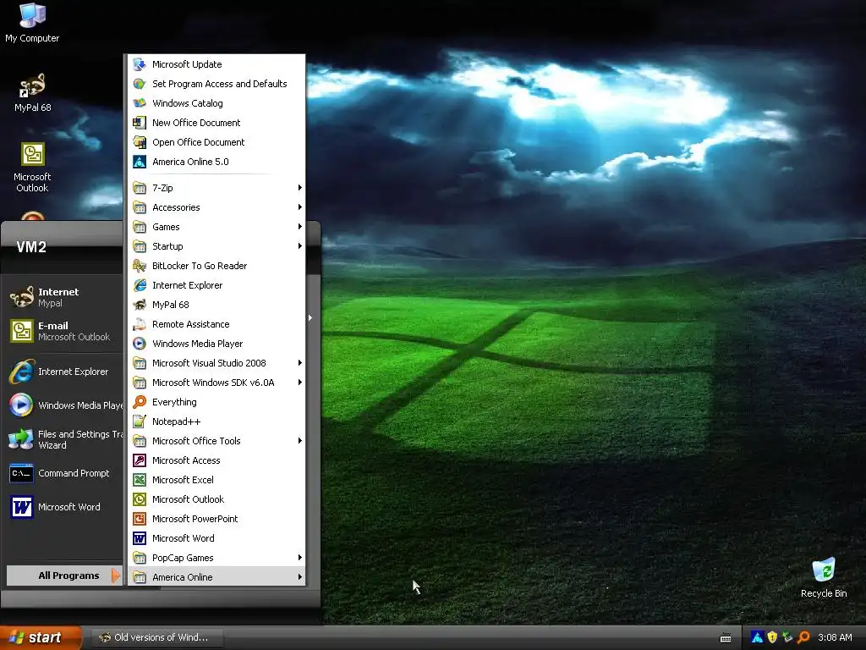This screenshot has width=866, height=650.
Task: Click the Microsoft PowerPoint icon
Action: (140, 519)
